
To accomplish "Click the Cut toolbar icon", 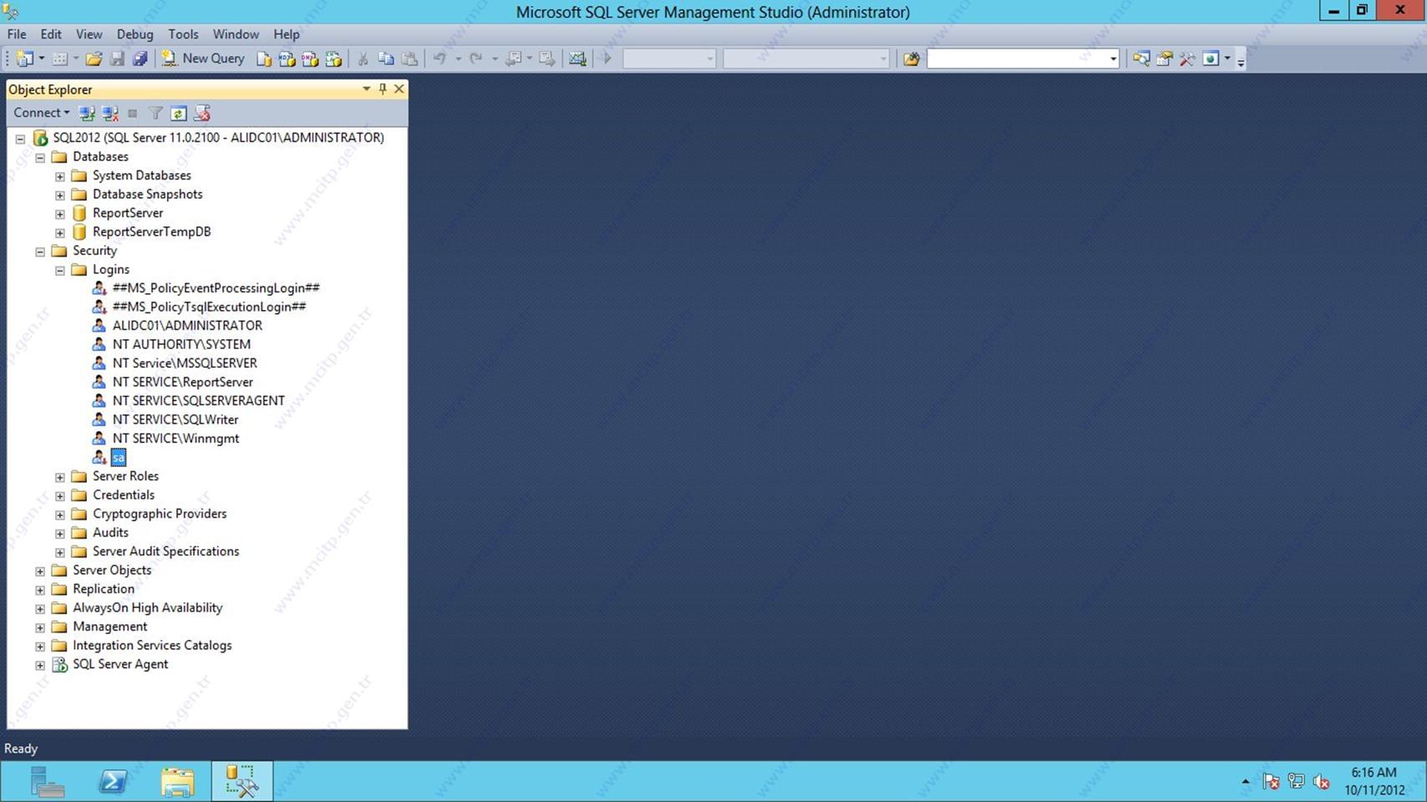I will (x=363, y=58).
